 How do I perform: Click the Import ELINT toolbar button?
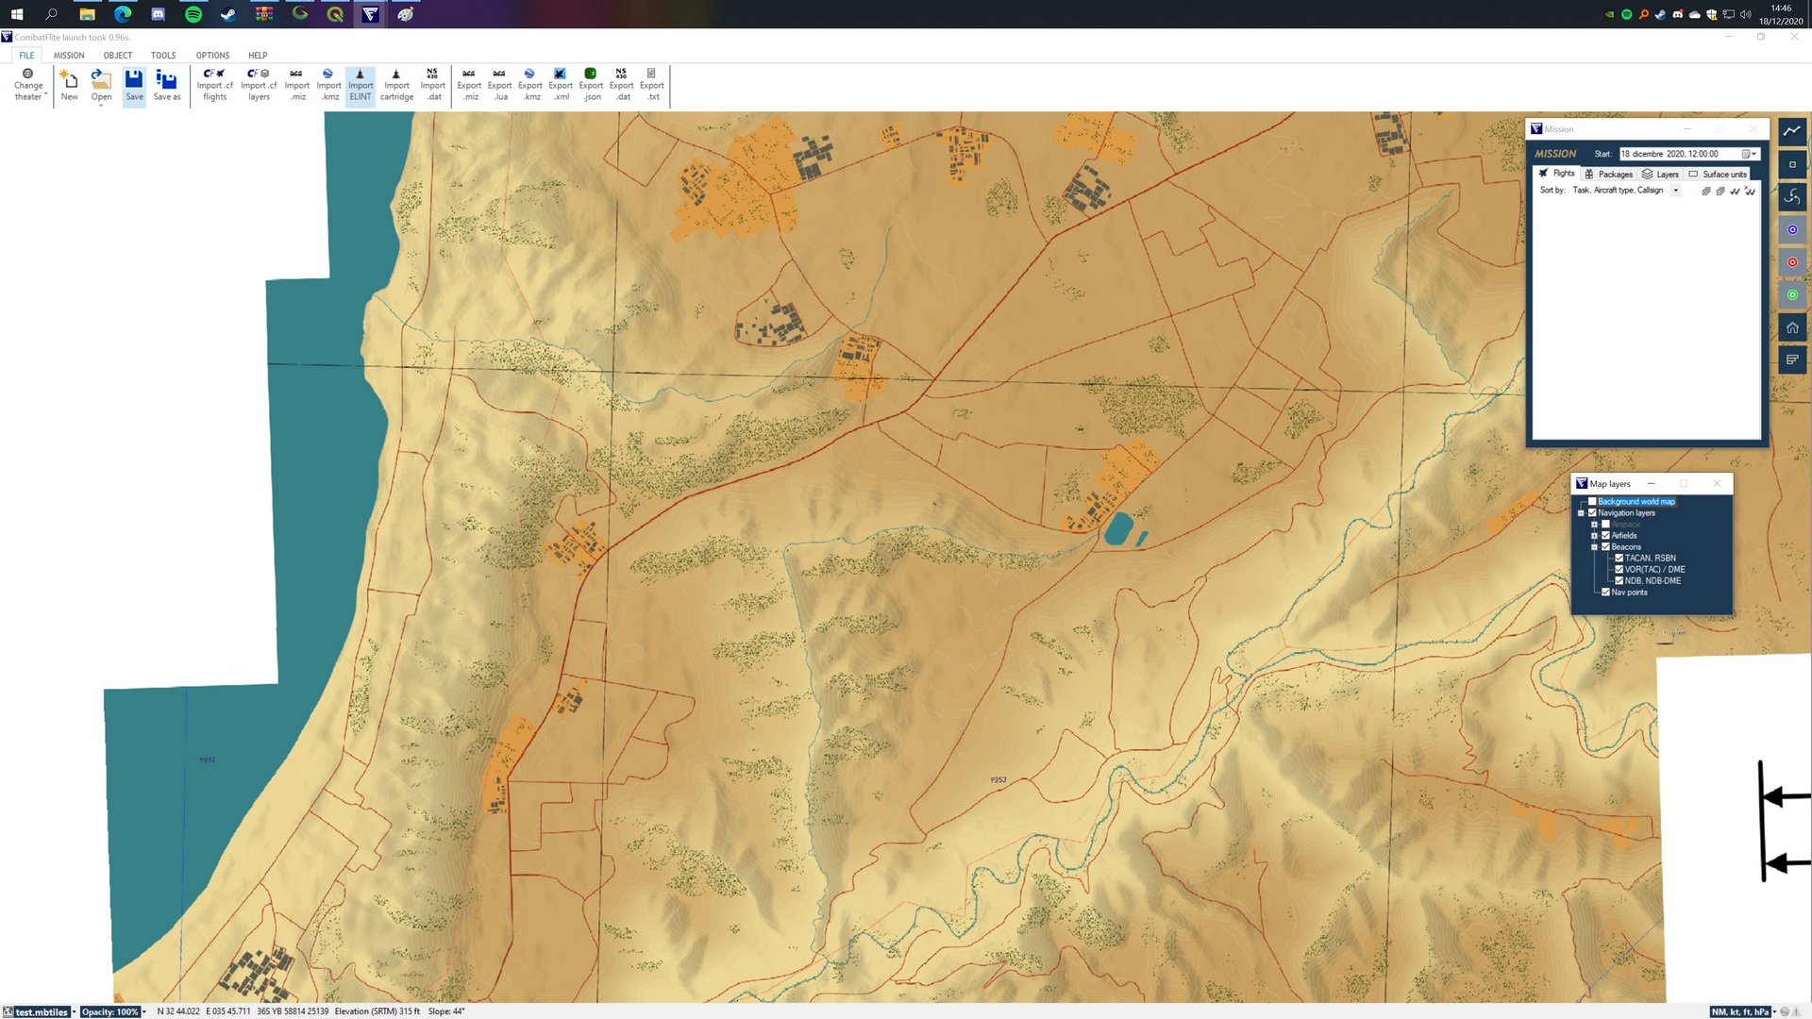pyautogui.click(x=360, y=84)
